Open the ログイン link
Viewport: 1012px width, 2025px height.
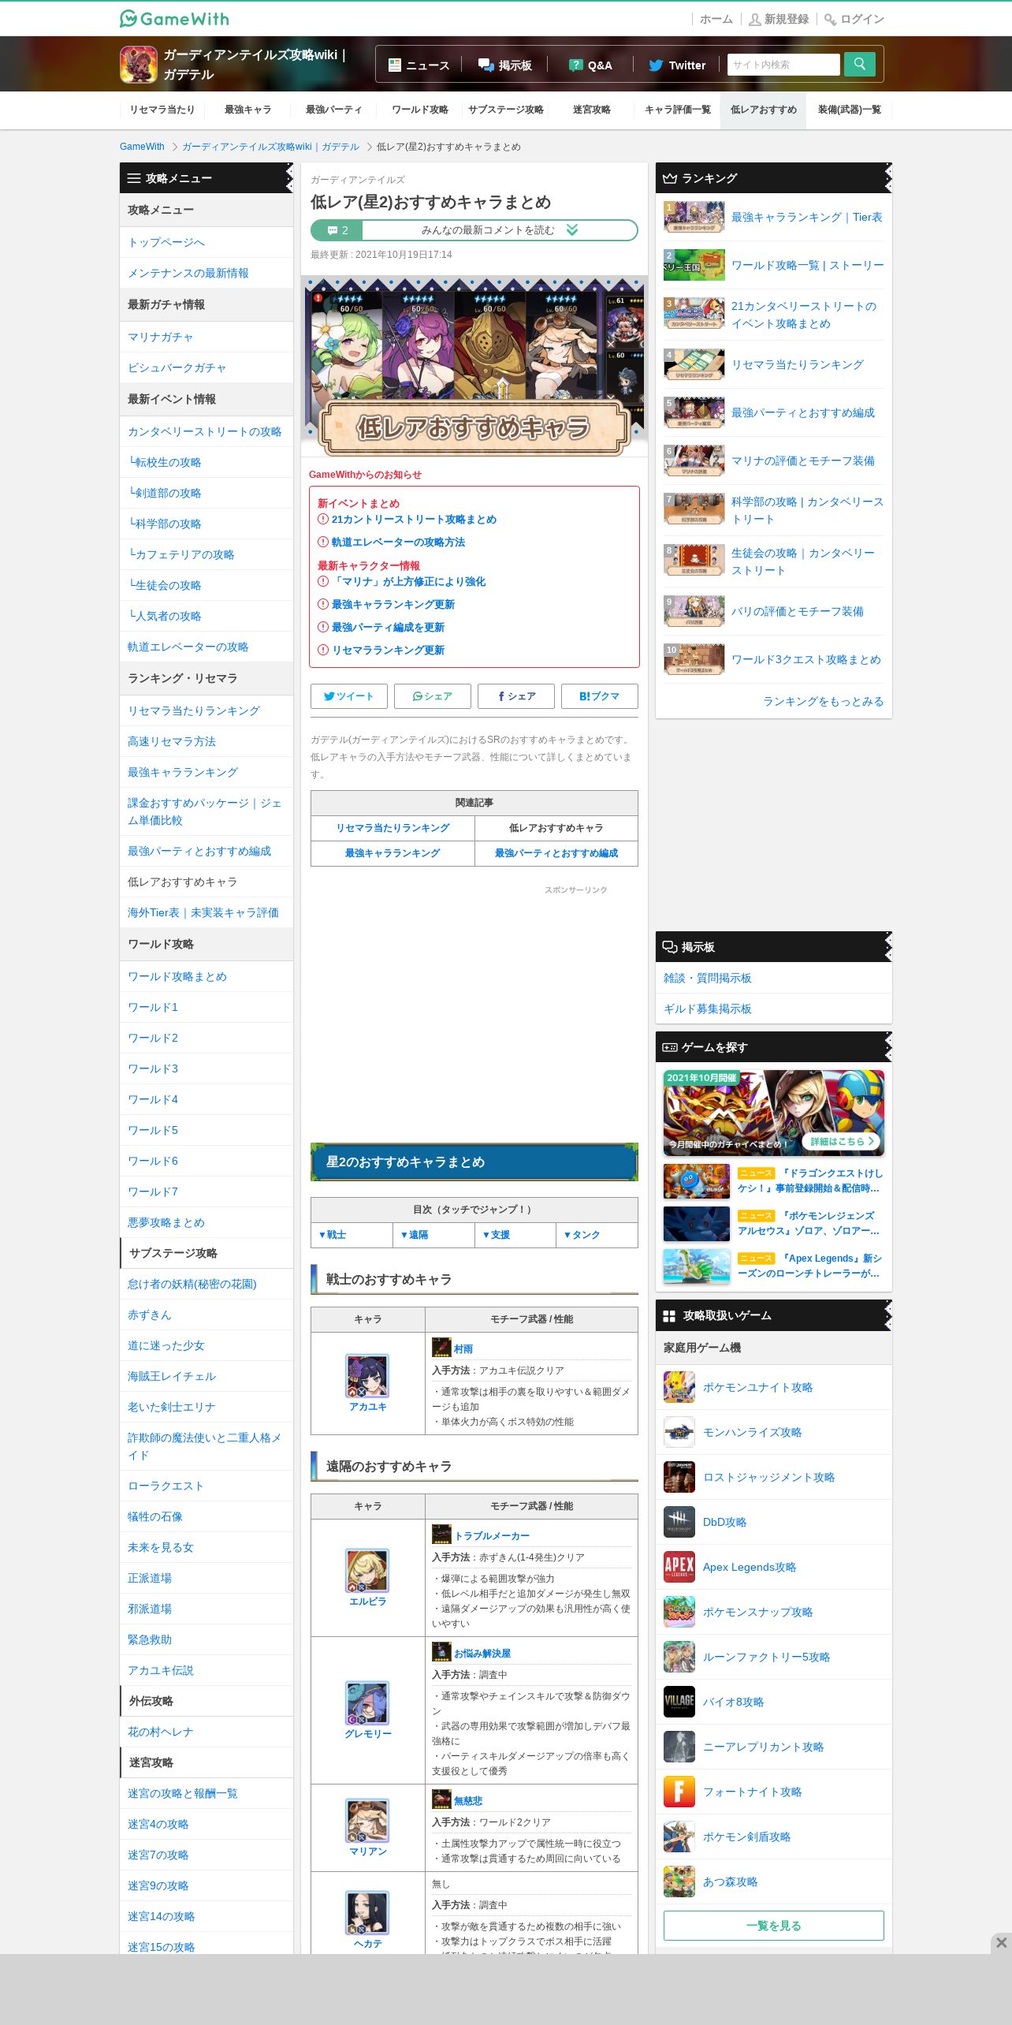point(854,19)
